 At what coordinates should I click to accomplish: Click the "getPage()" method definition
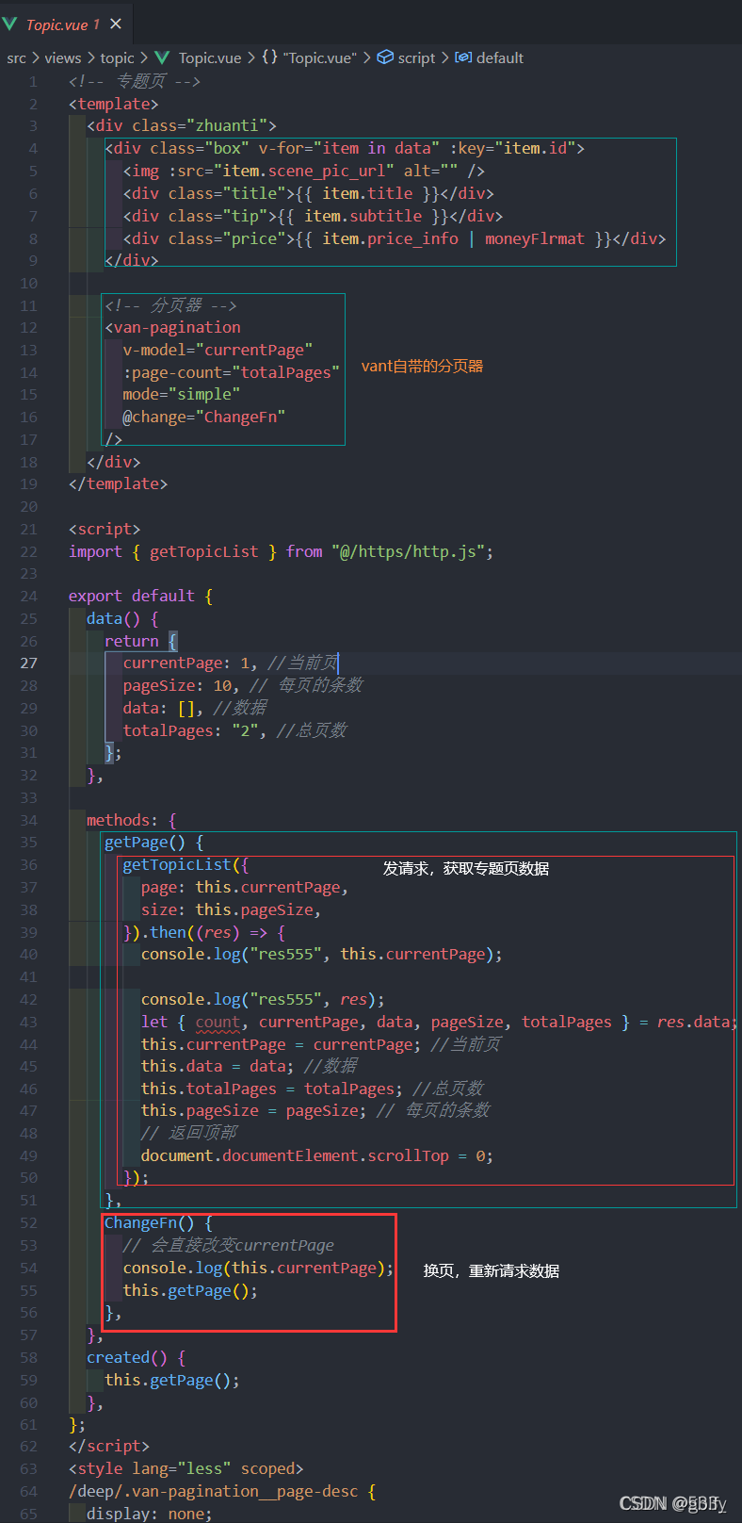145,843
